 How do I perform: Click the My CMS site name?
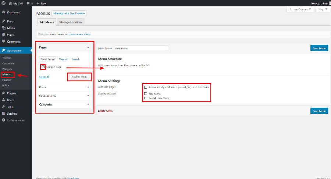[x=18, y=3]
